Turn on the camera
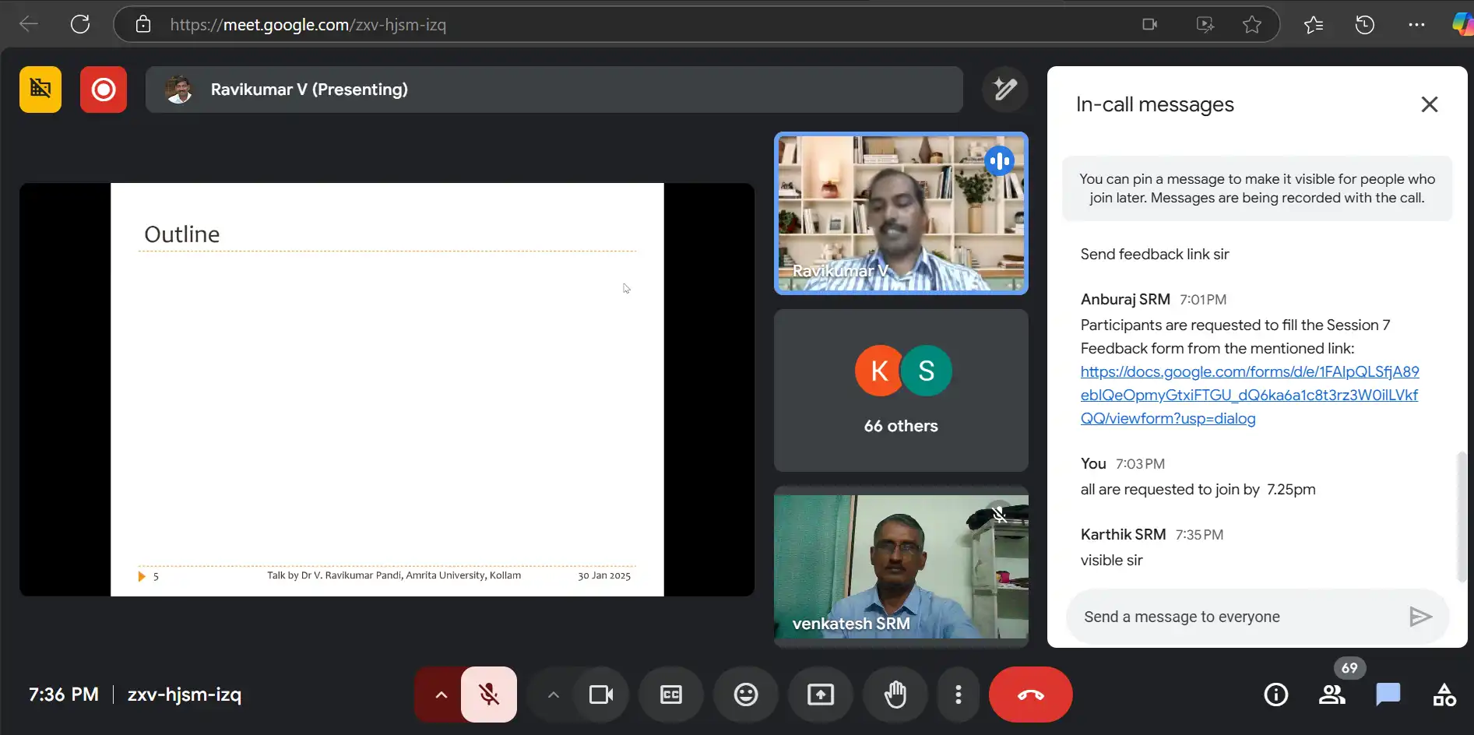The image size is (1474, 735). tap(600, 695)
